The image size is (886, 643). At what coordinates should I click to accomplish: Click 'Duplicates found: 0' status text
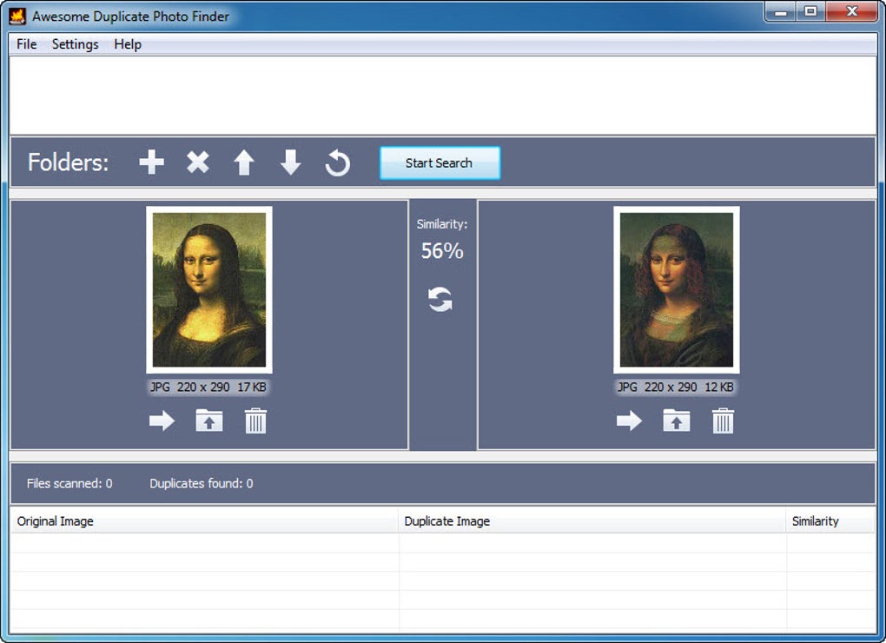(202, 484)
